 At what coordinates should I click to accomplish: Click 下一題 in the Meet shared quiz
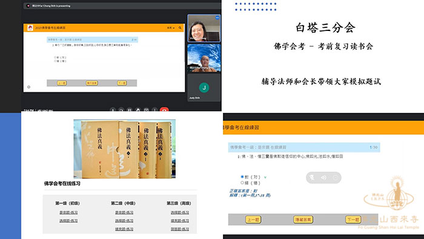(122, 83)
